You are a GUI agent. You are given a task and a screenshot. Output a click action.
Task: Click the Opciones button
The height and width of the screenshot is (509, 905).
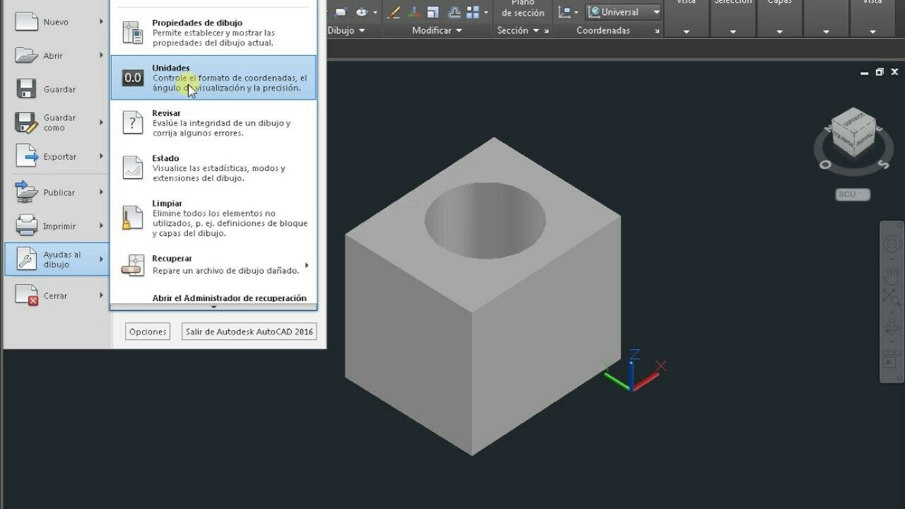148,332
